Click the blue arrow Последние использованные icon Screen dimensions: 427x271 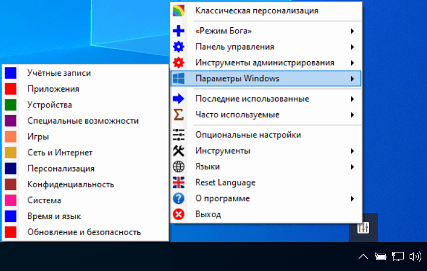coord(178,99)
